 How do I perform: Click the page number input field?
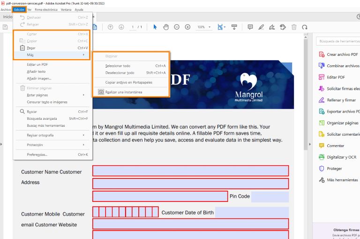[133, 27]
